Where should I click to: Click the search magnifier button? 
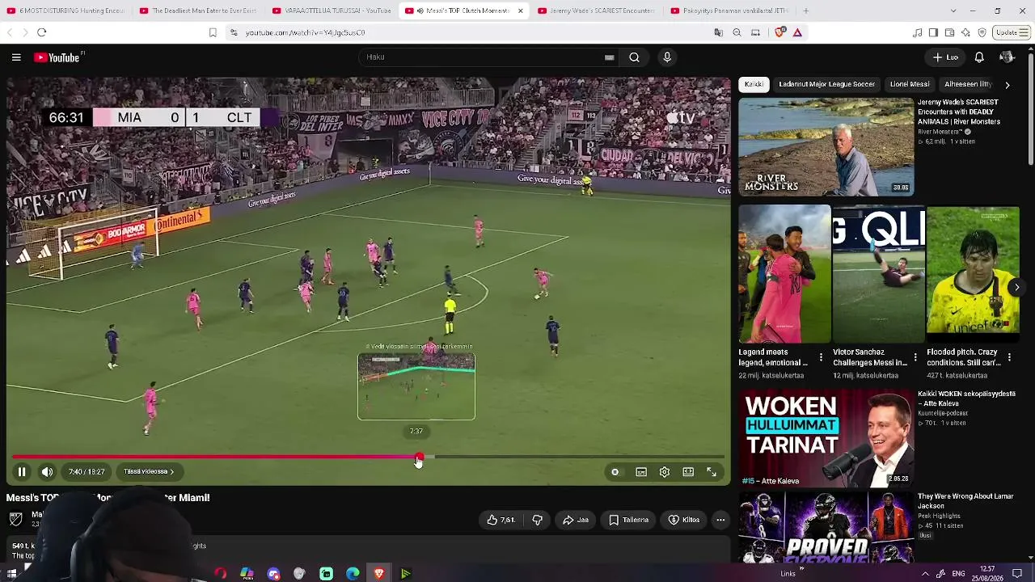[x=635, y=57]
